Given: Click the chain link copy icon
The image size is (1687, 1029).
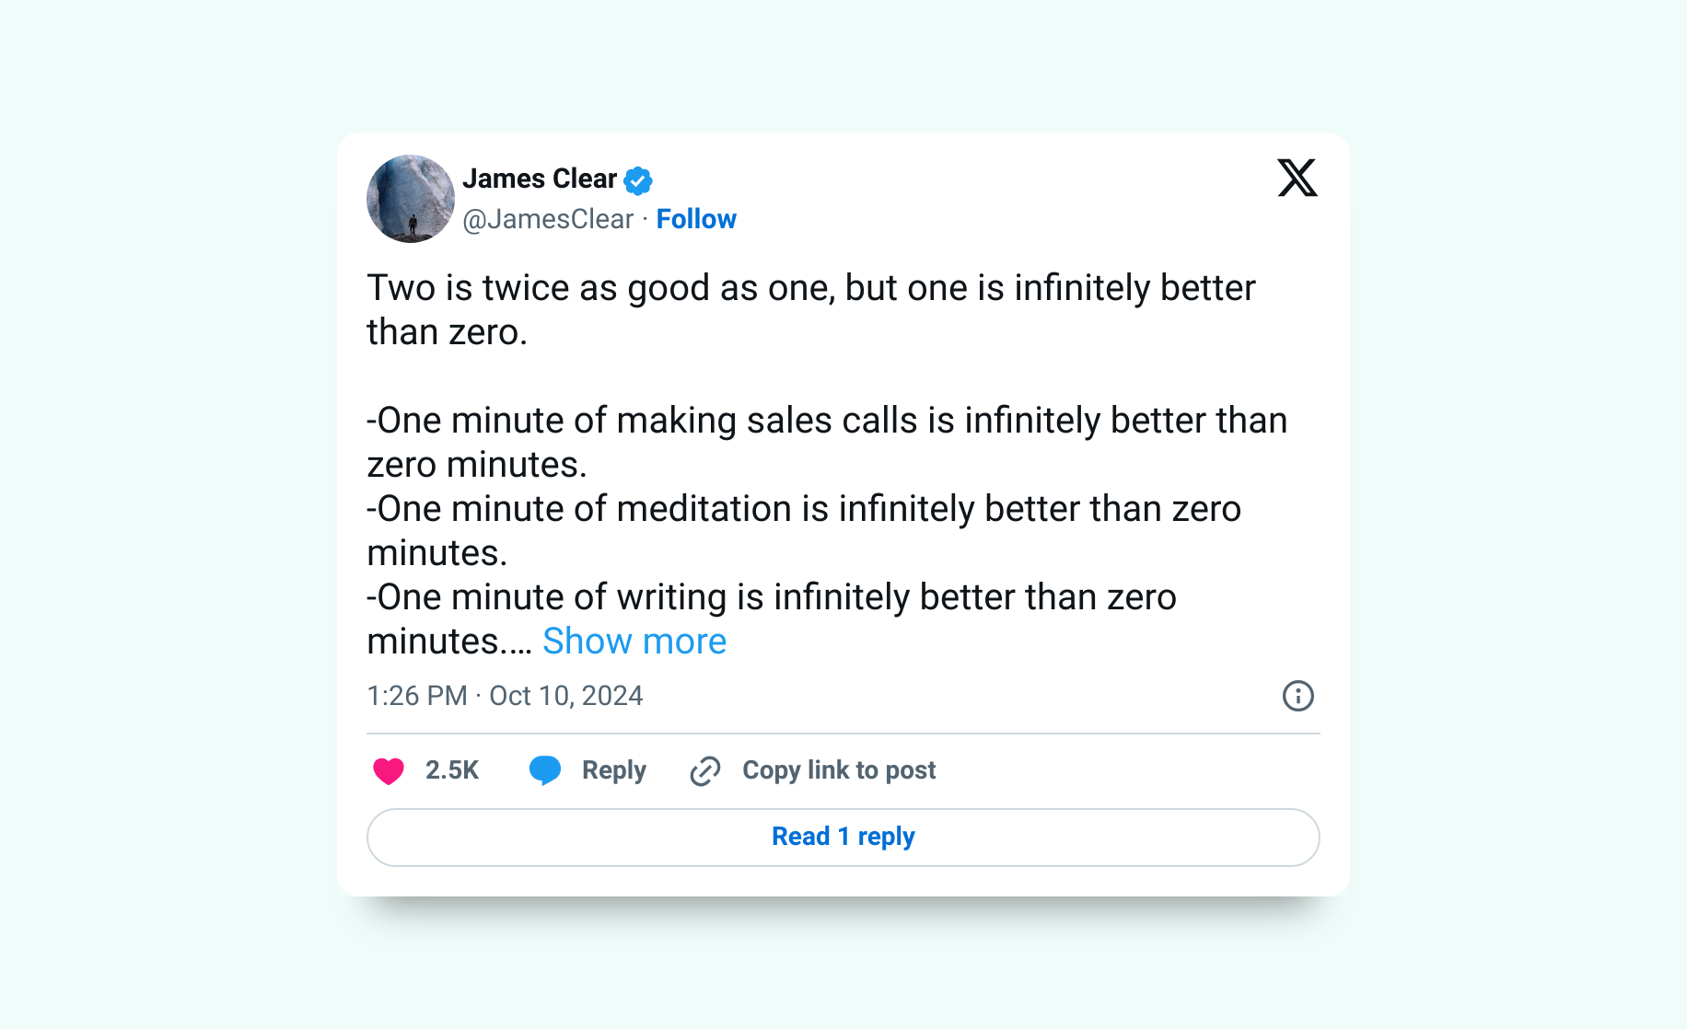Looking at the screenshot, I should (705, 770).
